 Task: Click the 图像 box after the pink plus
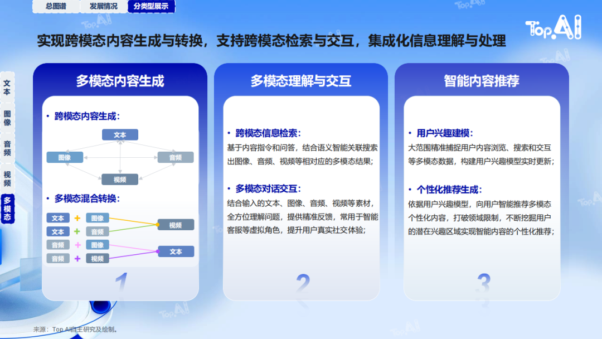98,245
